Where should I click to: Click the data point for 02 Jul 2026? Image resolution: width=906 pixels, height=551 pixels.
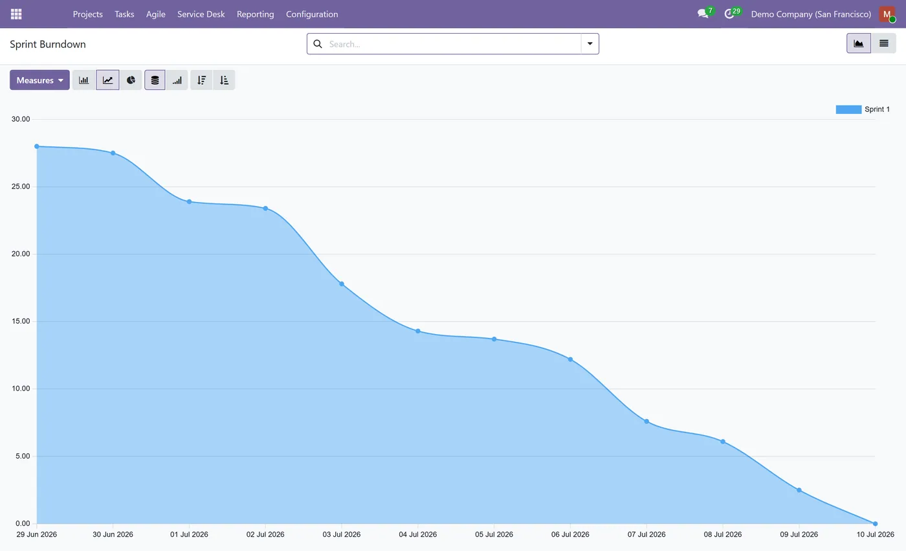point(265,208)
